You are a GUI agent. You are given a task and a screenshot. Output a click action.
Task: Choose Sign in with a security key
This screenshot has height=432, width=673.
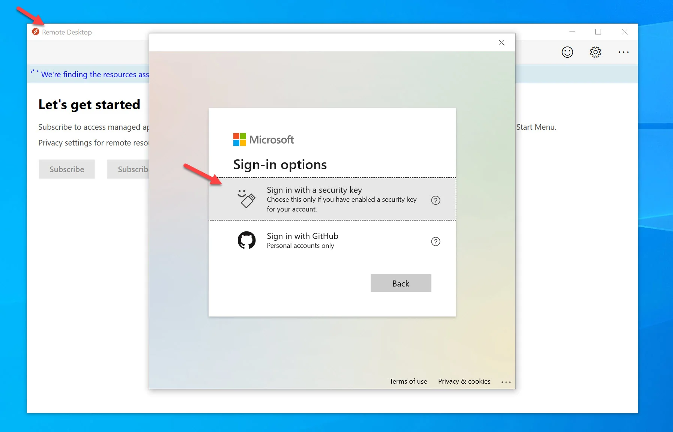332,199
